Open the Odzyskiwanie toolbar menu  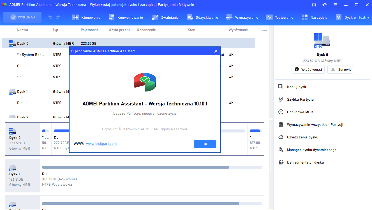coord(203,17)
